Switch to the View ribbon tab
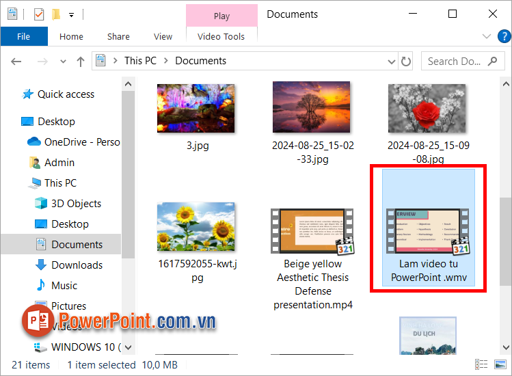Viewport: 512px width, 376px height. (163, 37)
